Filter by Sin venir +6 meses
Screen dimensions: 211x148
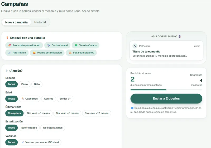67,113
